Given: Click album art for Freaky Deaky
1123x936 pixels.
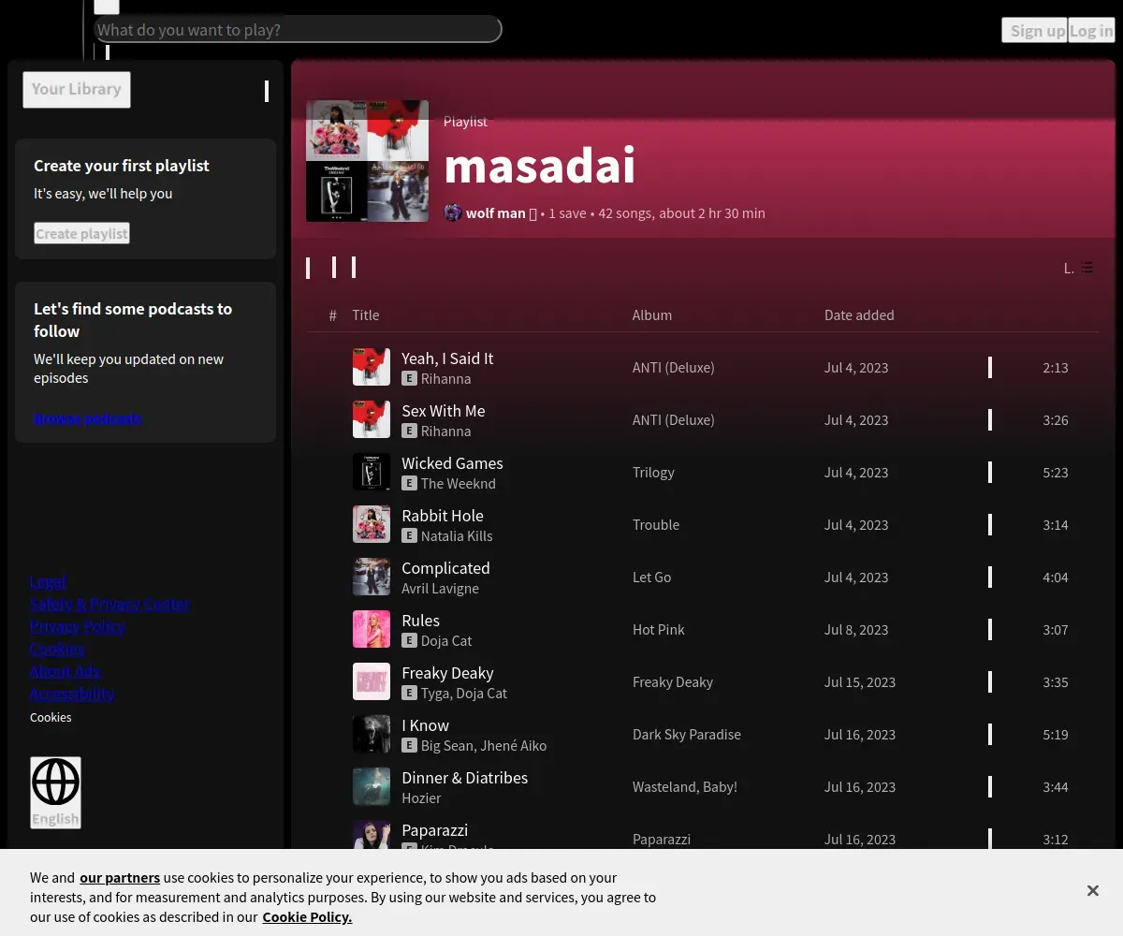Looking at the screenshot, I should 372,681.
